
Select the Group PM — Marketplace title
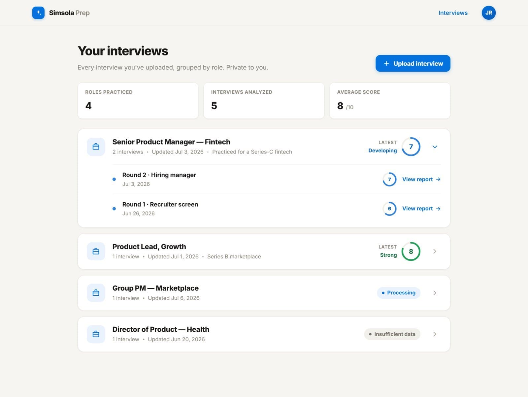point(155,288)
